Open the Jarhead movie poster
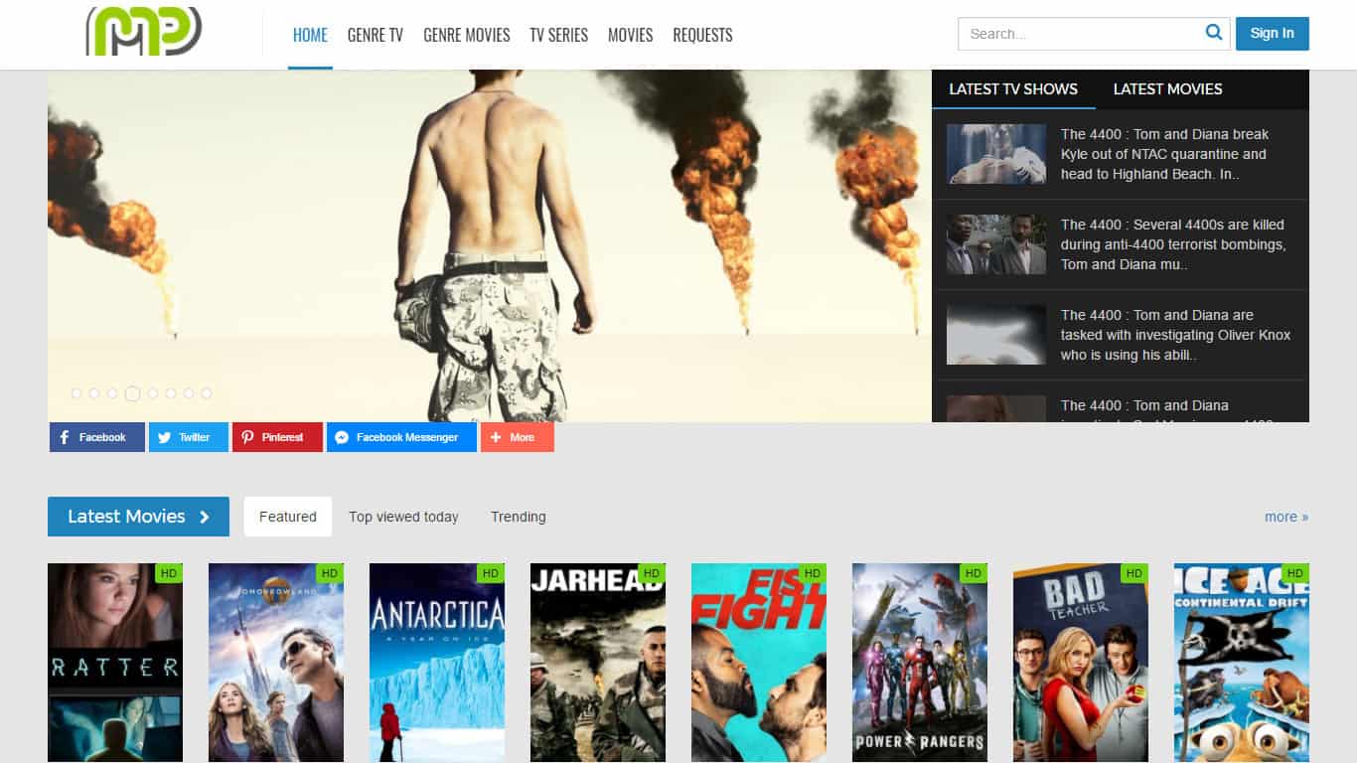Screen dimensions: 1357x763 pos(598,663)
